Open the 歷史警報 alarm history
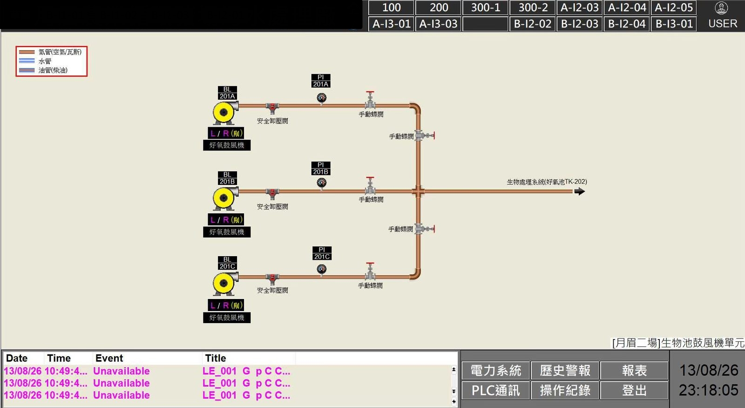The height and width of the screenshot is (408, 745). pos(565,371)
